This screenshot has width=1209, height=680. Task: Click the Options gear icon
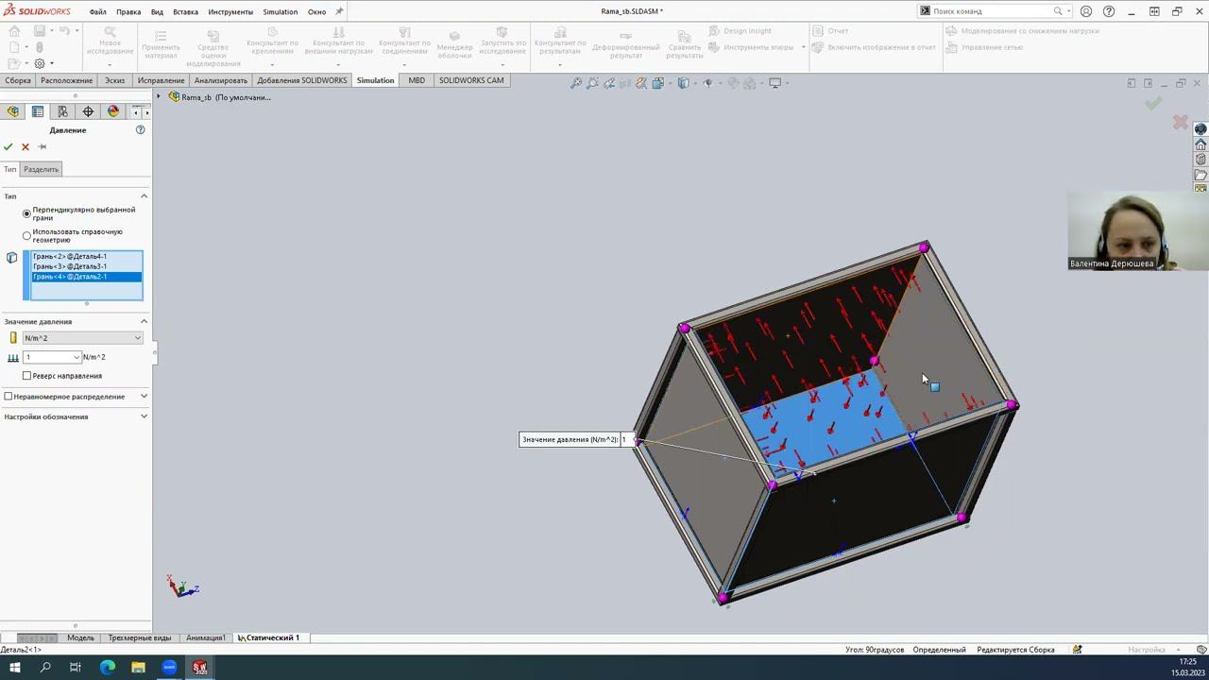tap(39, 63)
